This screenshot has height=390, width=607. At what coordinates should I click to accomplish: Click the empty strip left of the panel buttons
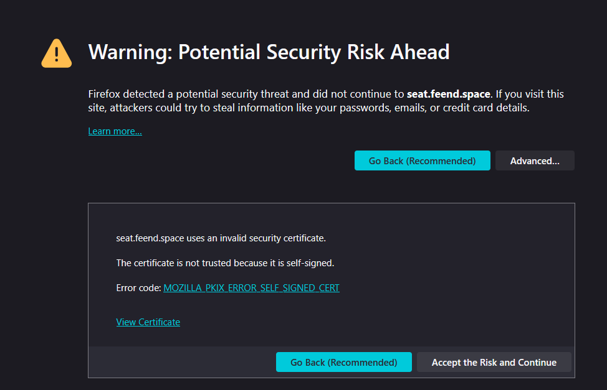coord(181,362)
